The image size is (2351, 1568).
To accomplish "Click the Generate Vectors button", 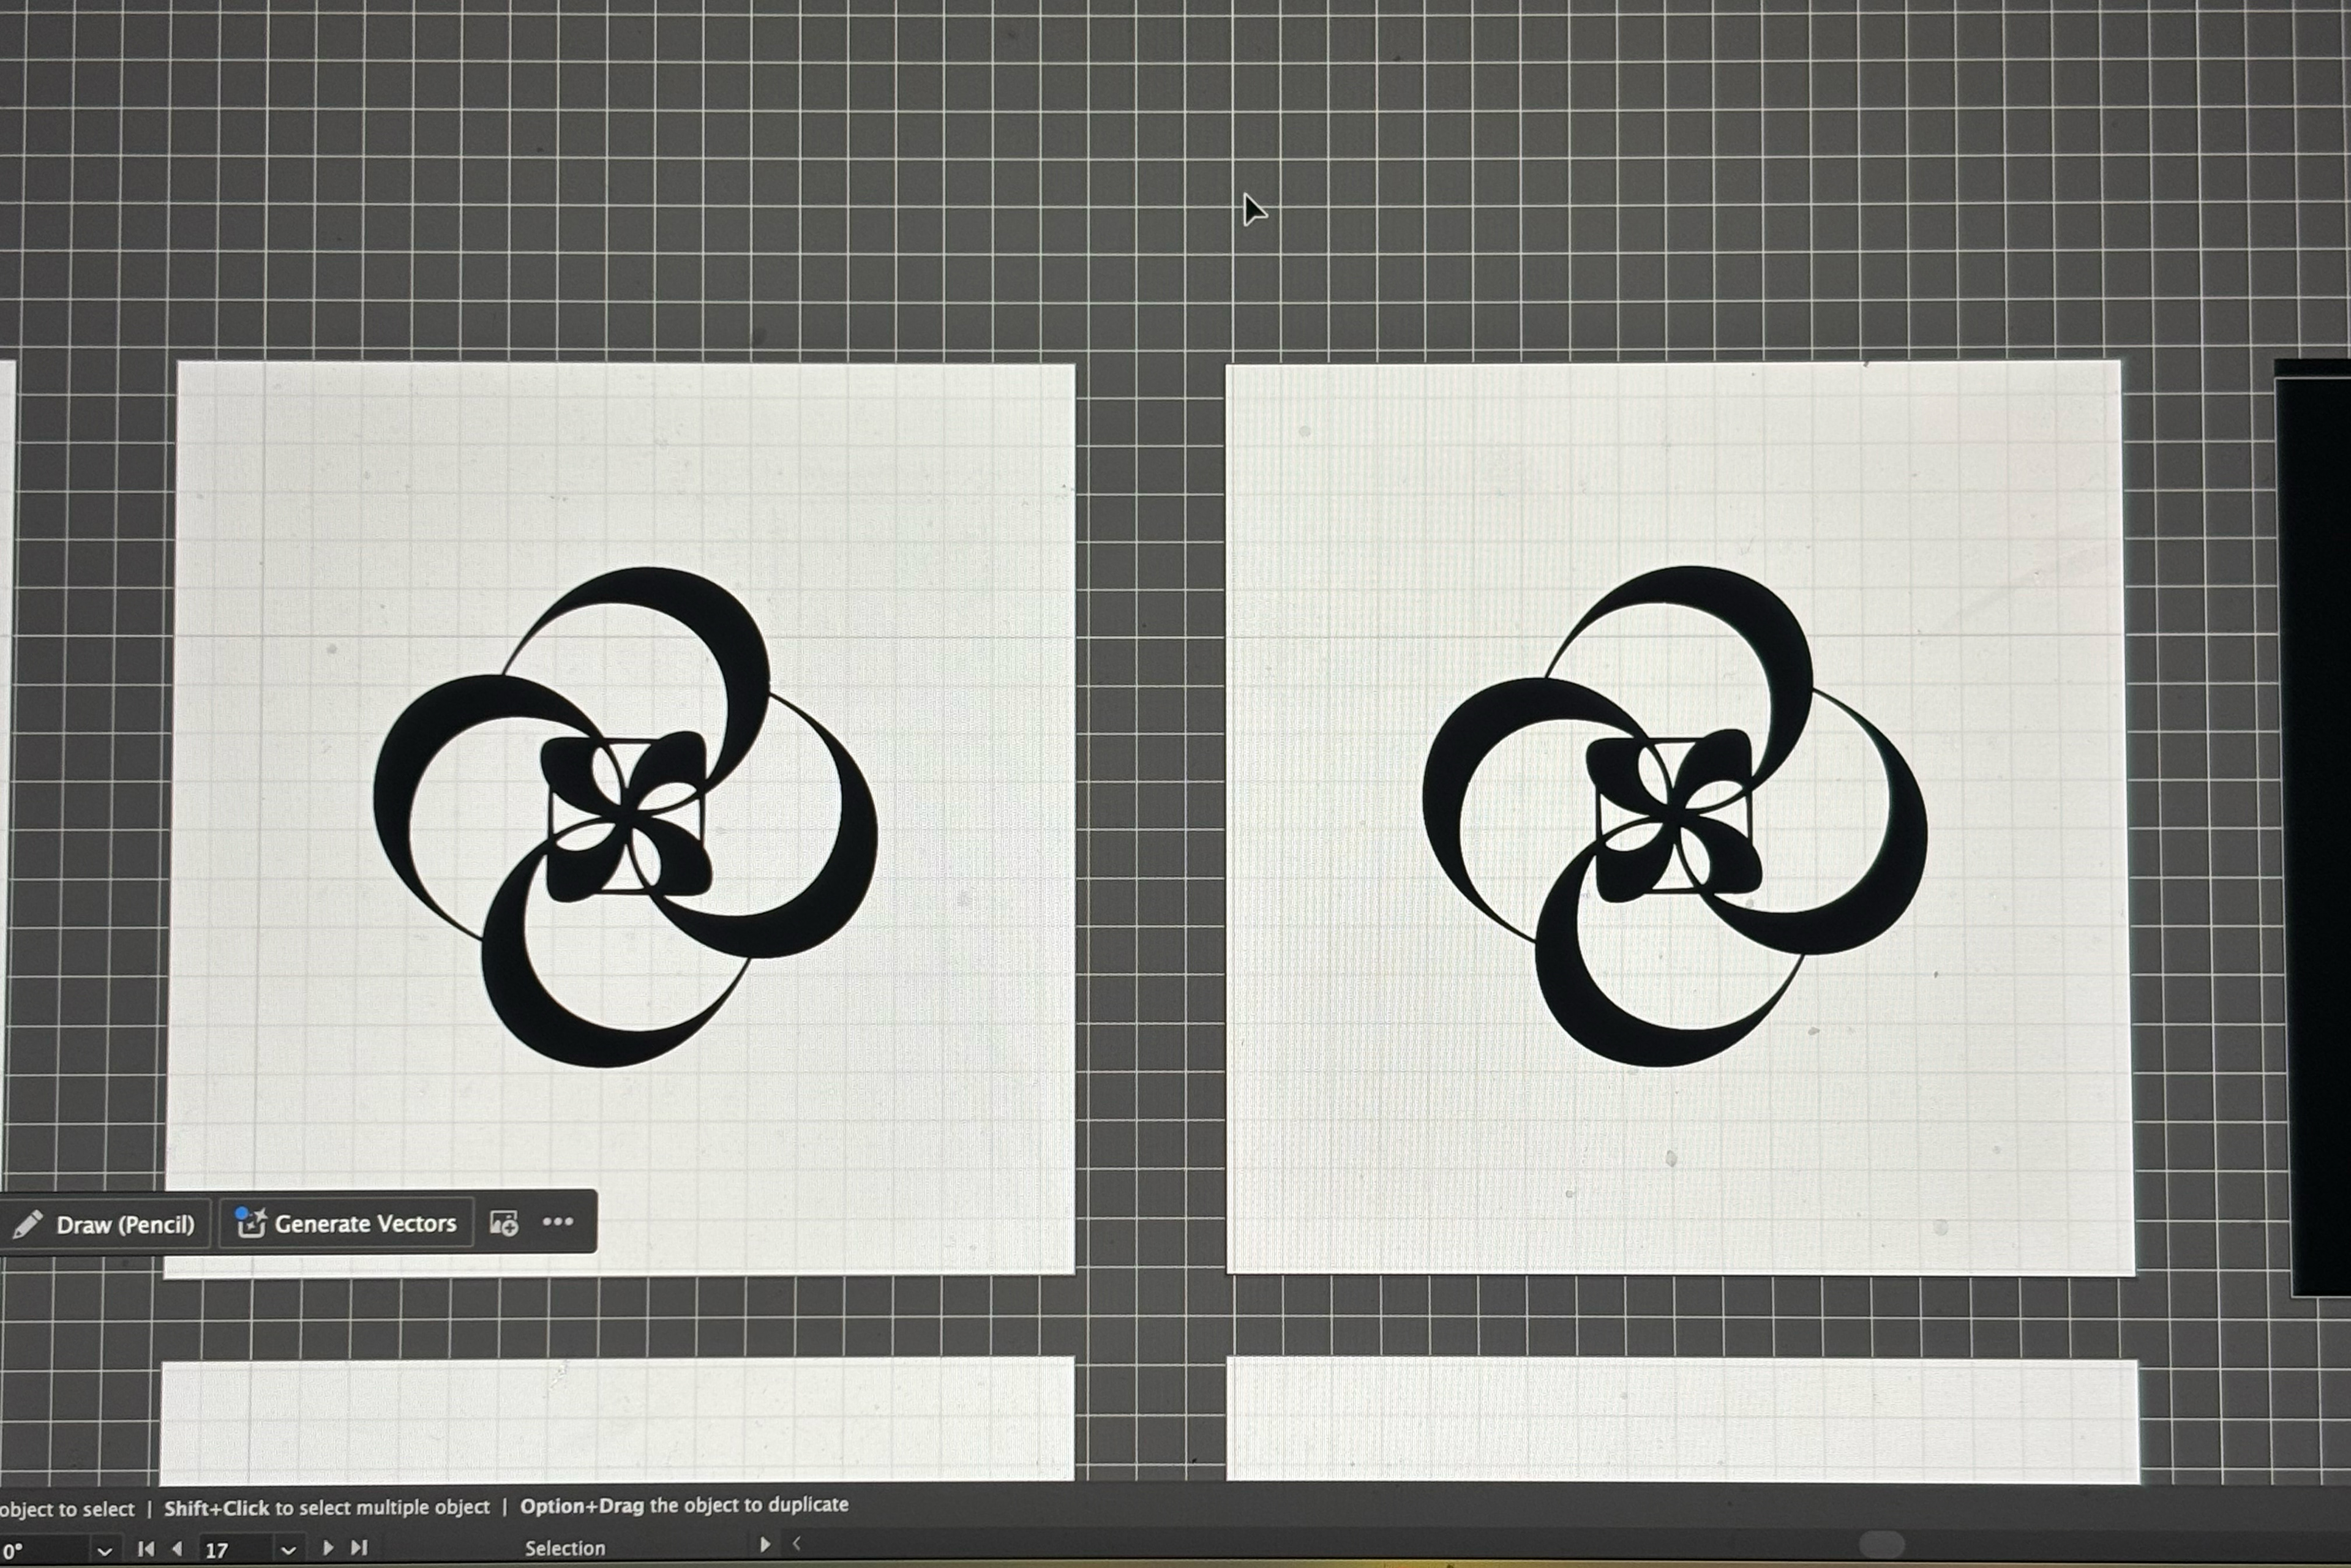I will pos(346,1223).
